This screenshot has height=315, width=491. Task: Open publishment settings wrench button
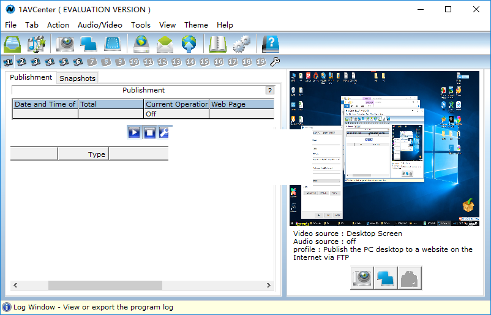(x=163, y=132)
